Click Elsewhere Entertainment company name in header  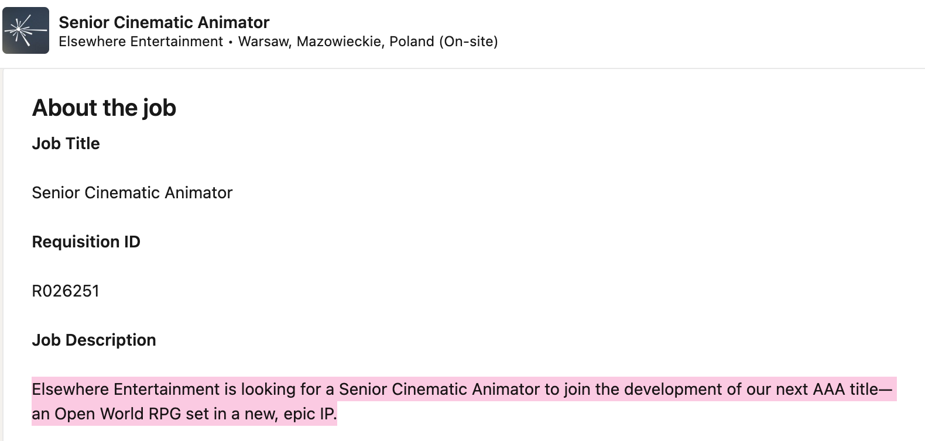click(141, 42)
